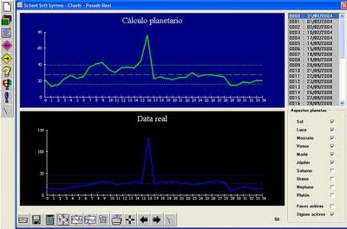Click the gray slash icon in bottom toolbar
This screenshot has height=229, width=347.
point(170,219)
